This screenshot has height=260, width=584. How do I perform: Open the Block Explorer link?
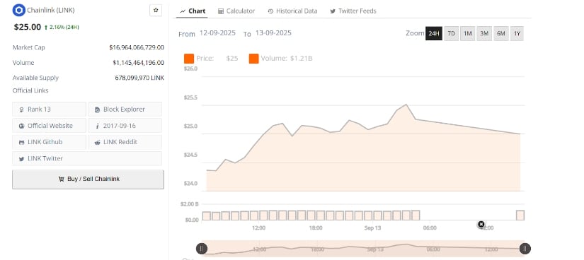pyautogui.click(x=125, y=110)
